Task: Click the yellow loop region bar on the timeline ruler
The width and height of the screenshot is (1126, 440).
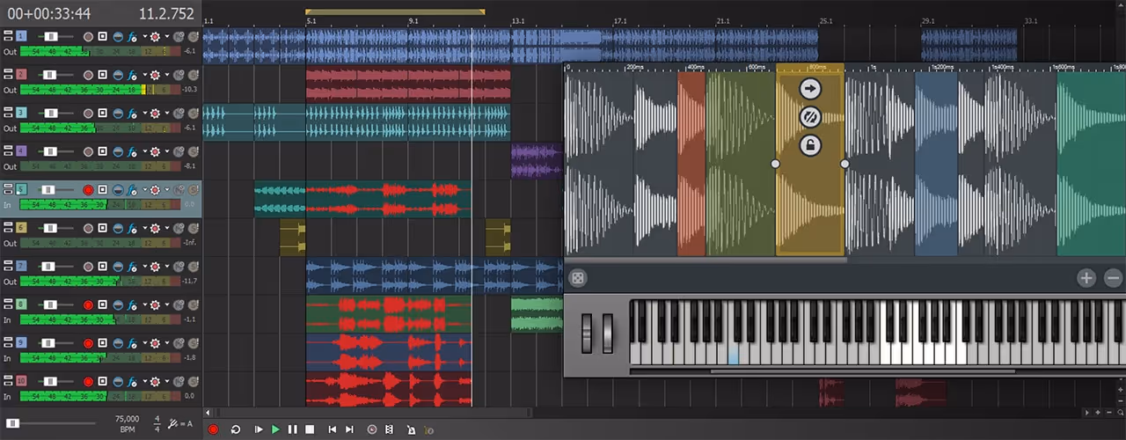Action: click(x=395, y=11)
